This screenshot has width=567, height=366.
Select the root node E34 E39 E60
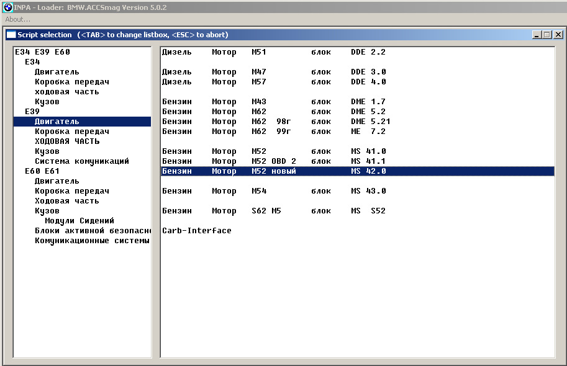(42, 52)
